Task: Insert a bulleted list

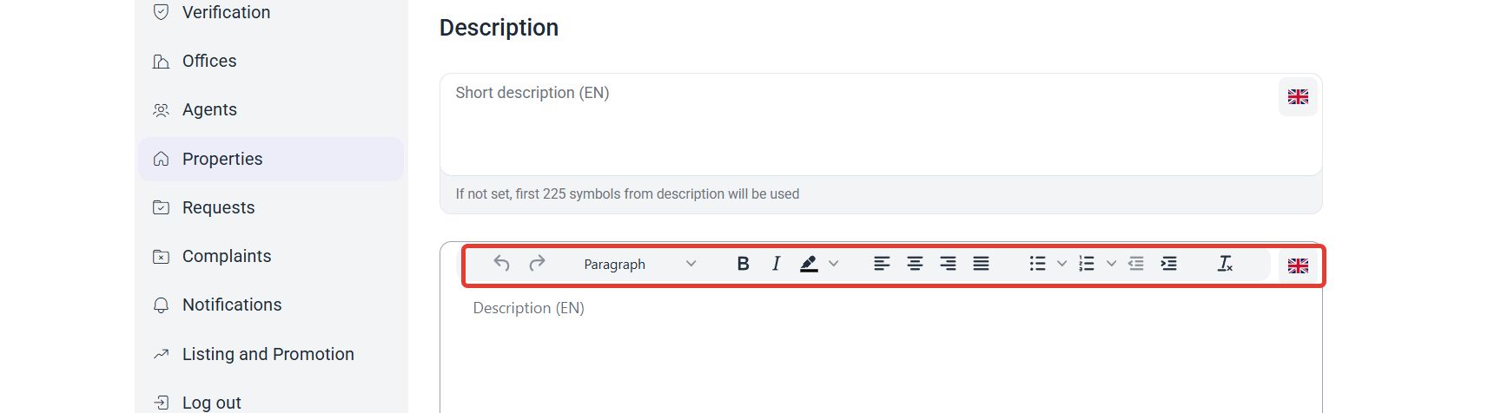Action: tap(1037, 264)
